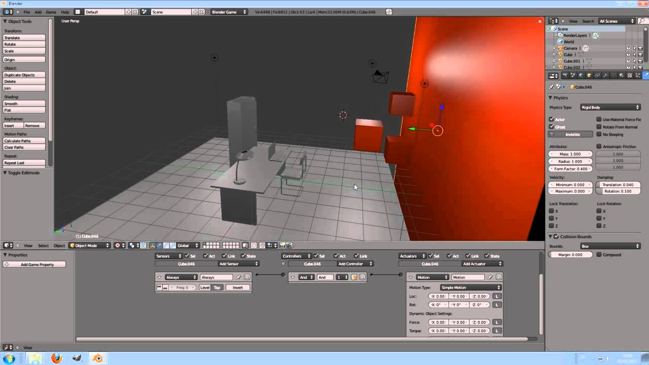This screenshot has width=649, height=365.
Task: Lock translation on X axis
Action: [x=552, y=211]
